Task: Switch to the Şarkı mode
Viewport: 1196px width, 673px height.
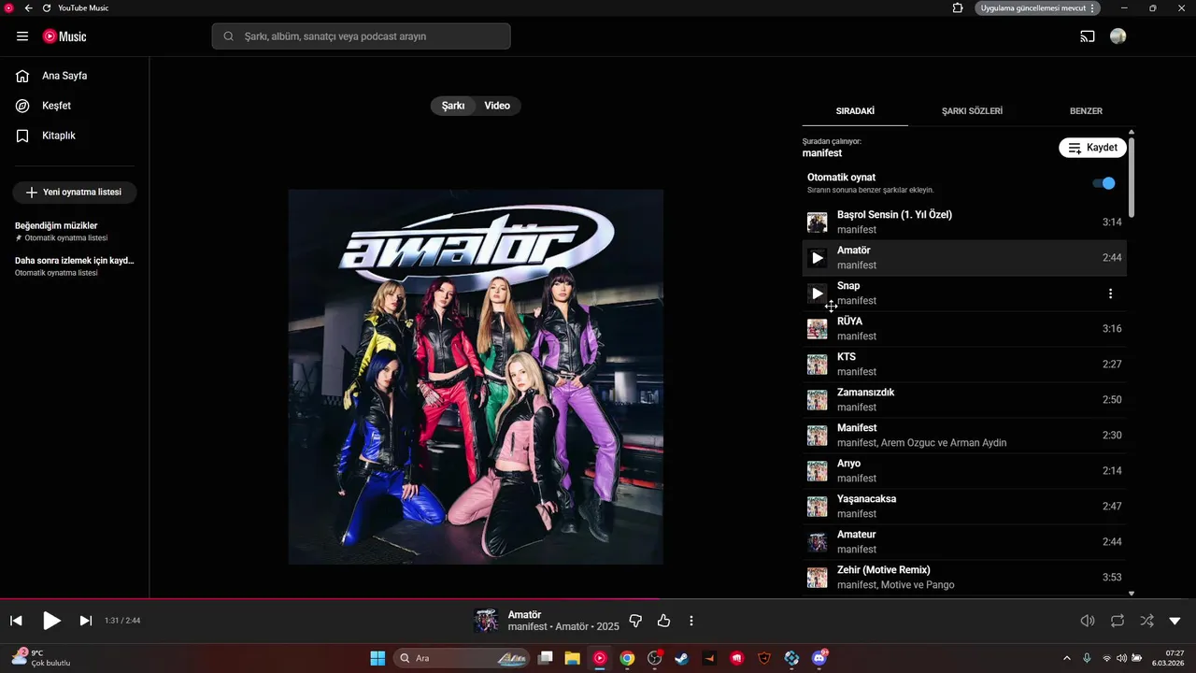Action: (x=453, y=106)
